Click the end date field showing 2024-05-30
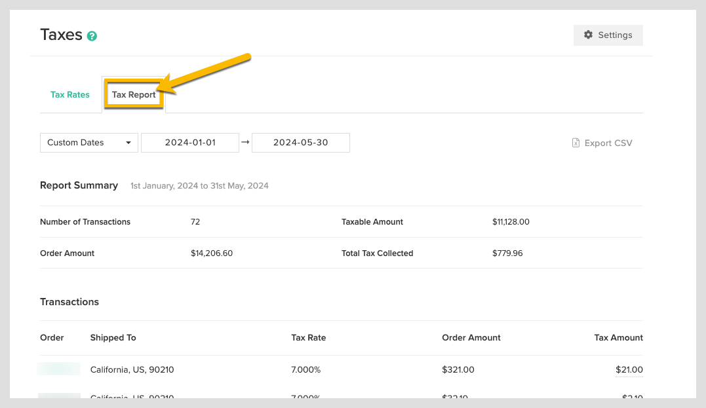 click(x=300, y=142)
